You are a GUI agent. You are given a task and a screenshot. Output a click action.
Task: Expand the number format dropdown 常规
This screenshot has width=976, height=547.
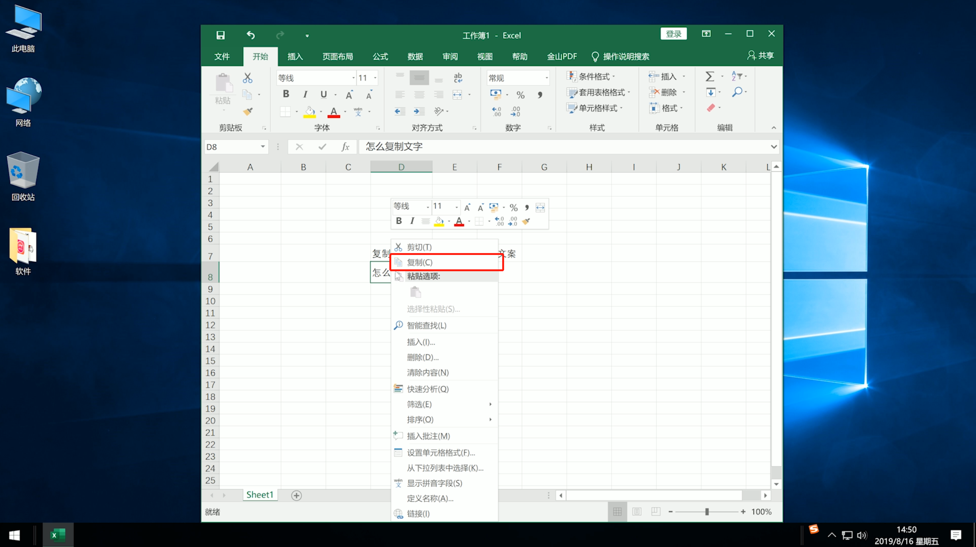tap(547, 78)
